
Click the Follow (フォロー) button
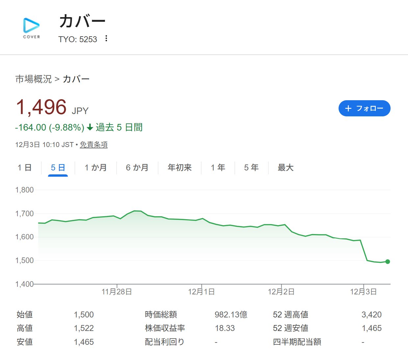tap(364, 108)
